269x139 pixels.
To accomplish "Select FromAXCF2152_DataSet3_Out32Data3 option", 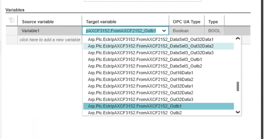I will (158, 53).
